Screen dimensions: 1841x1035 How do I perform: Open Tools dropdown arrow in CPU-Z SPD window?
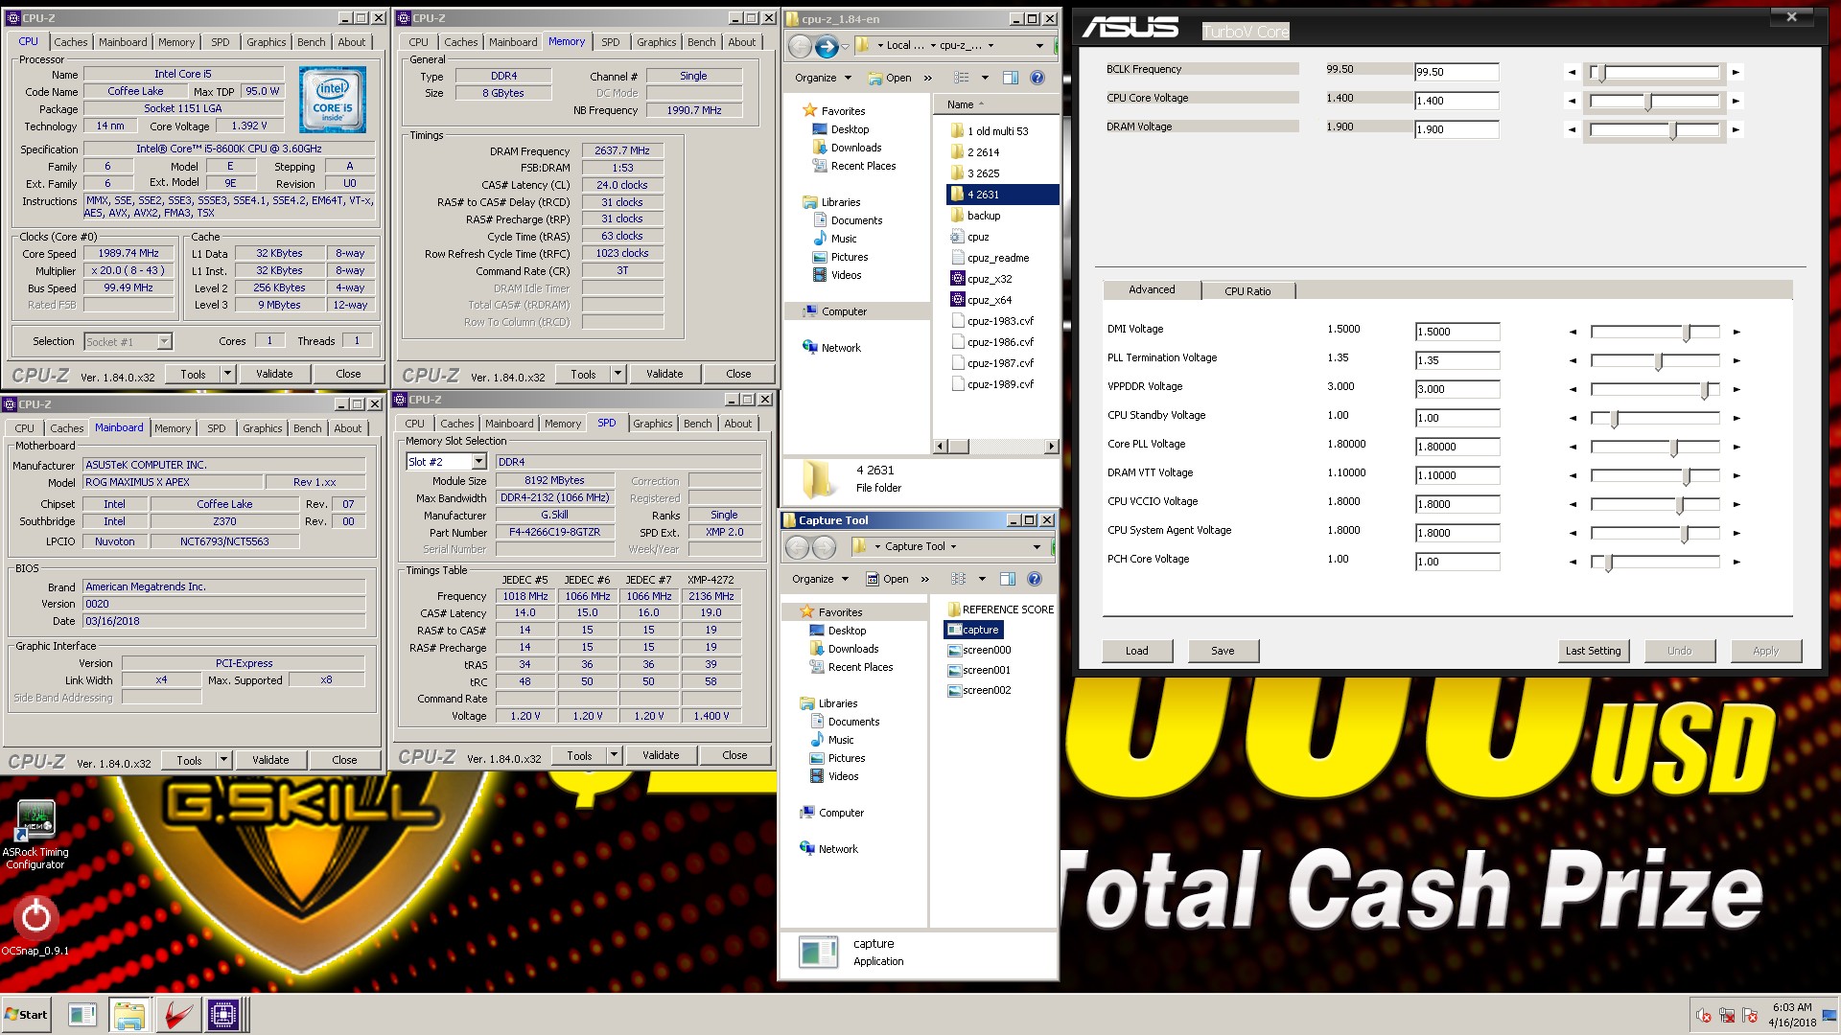pyautogui.click(x=614, y=755)
